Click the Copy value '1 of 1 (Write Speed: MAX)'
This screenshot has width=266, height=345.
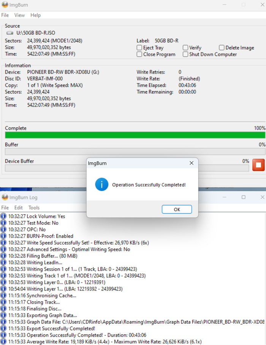55,85
